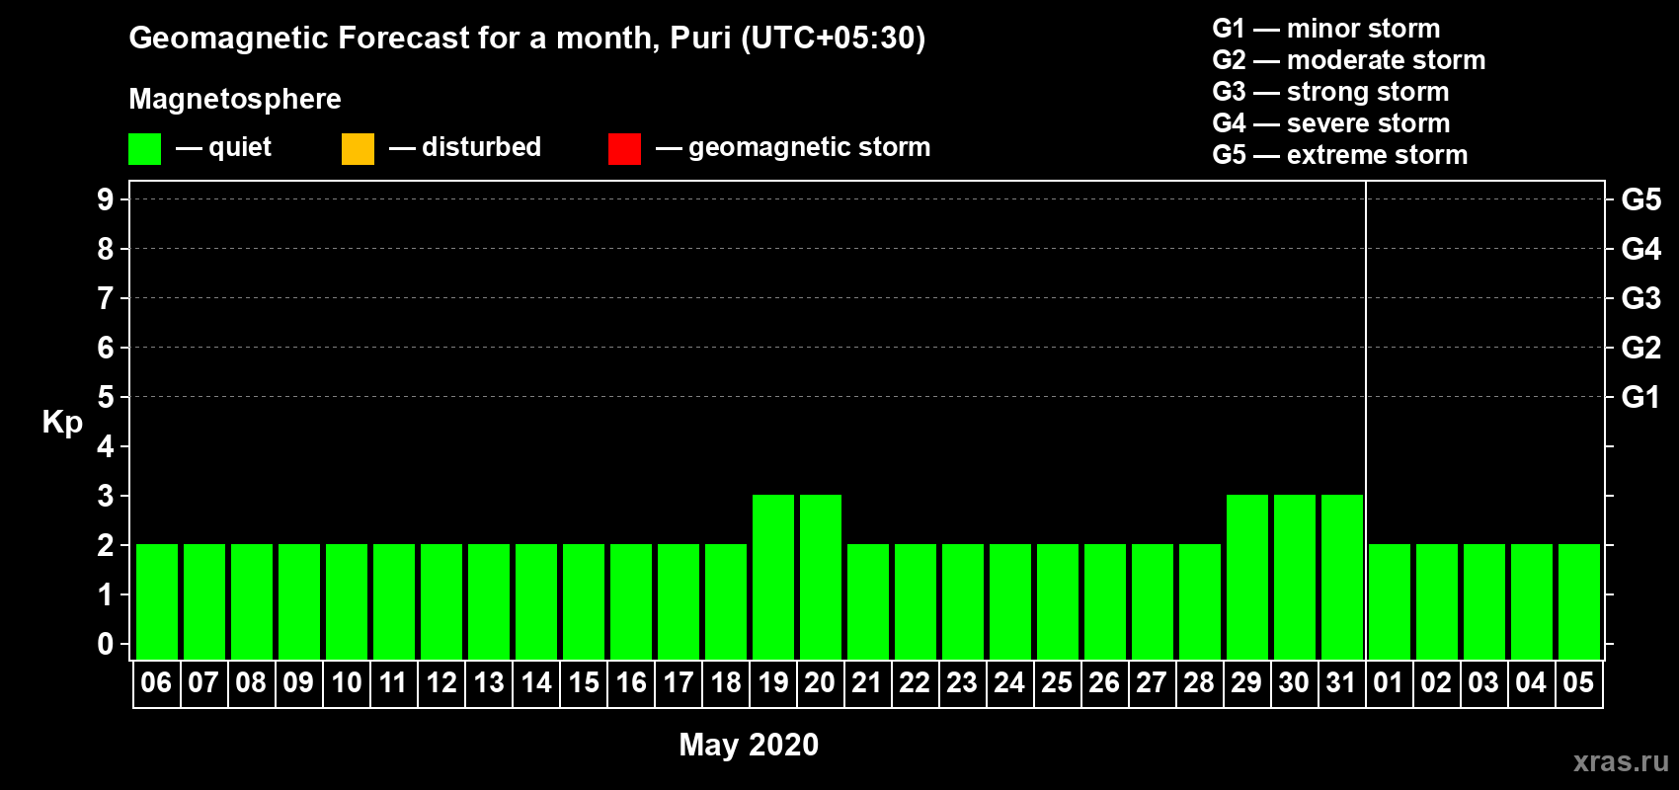Click the Kp value 9 axis tick

(106, 199)
